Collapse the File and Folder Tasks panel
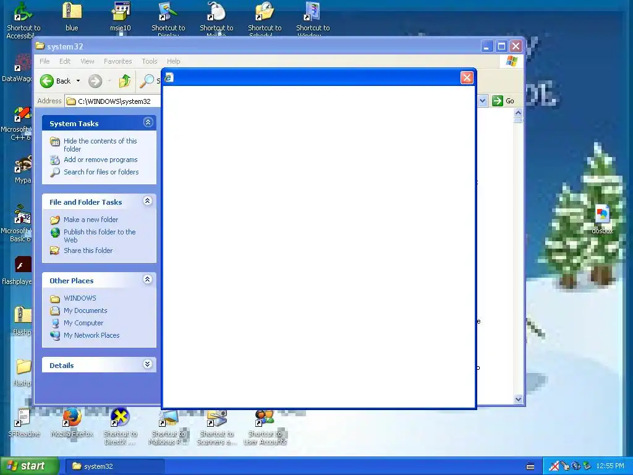Image resolution: width=633 pixels, height=475 pixels. pos(148,201)
